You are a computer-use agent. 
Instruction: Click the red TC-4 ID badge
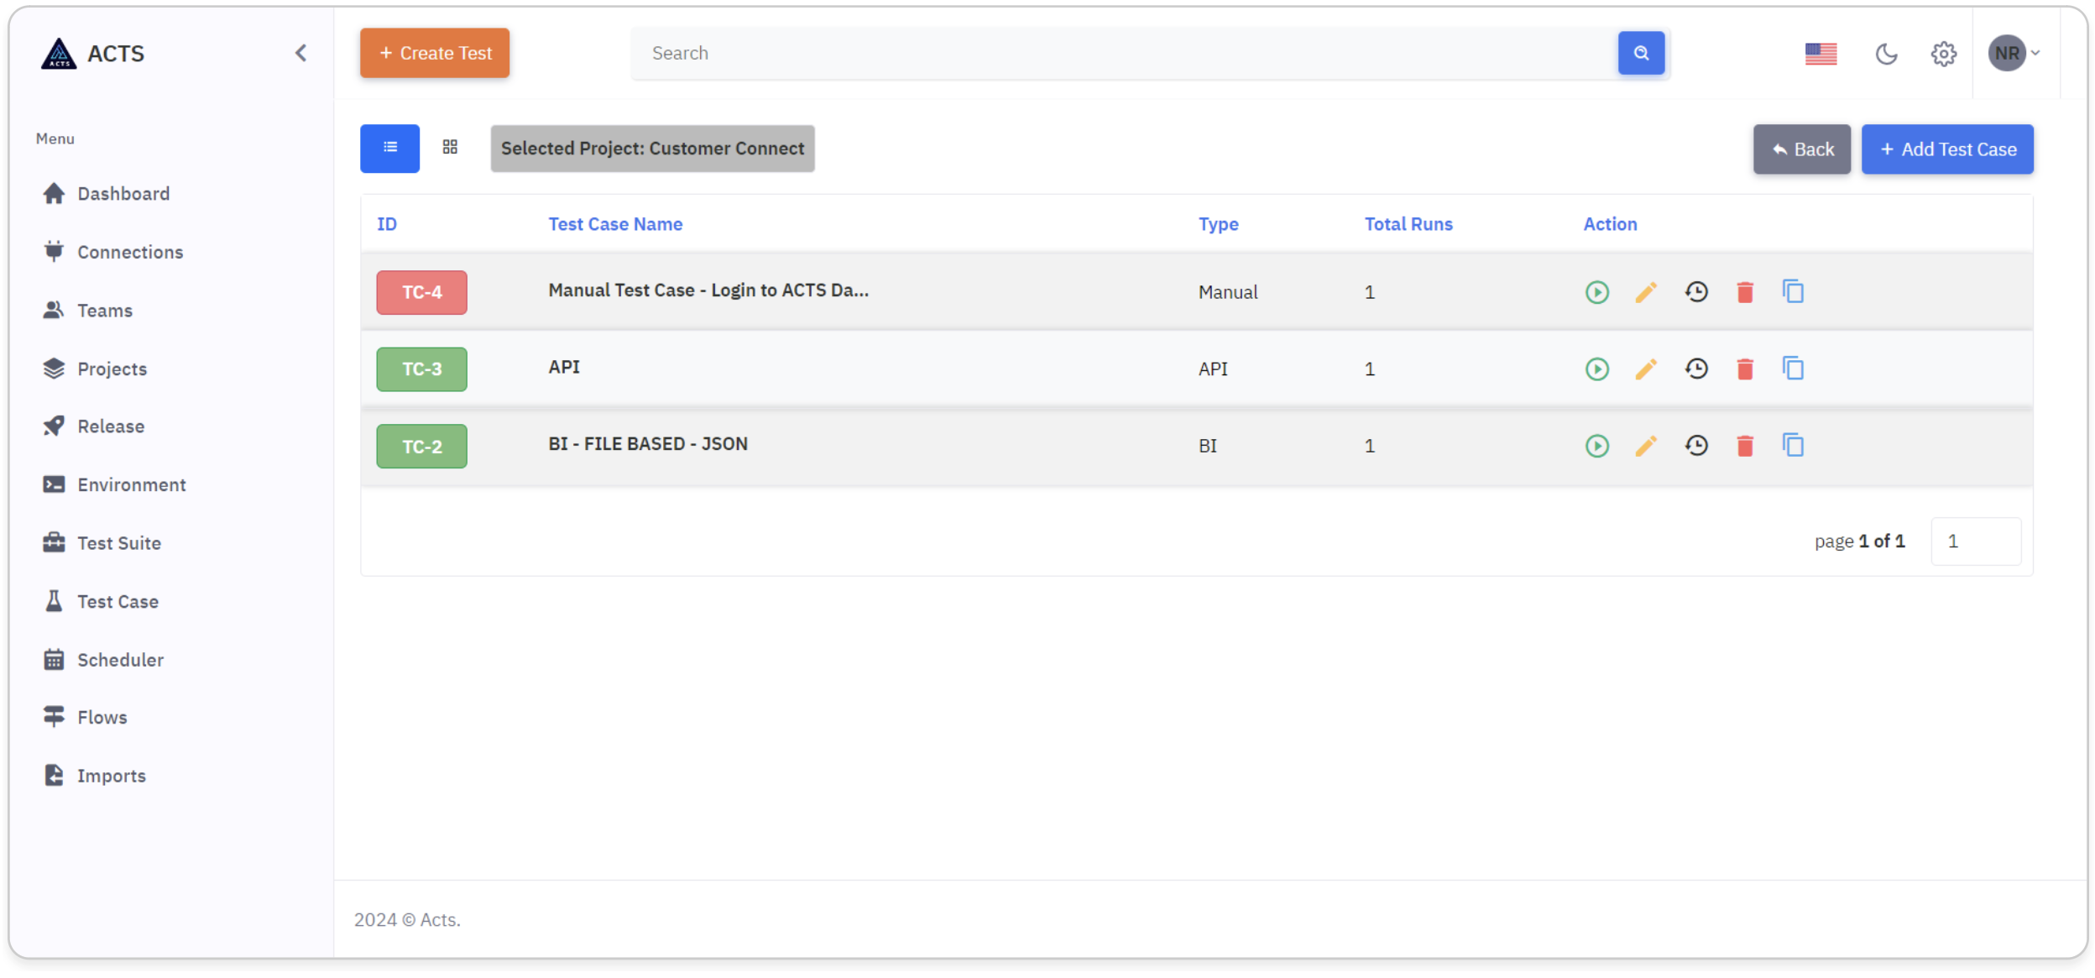(x=421, y=293)
